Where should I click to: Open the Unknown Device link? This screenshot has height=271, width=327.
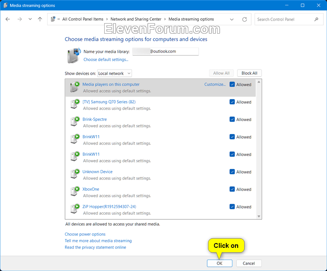pyautogui.click(x=97, y=172)
